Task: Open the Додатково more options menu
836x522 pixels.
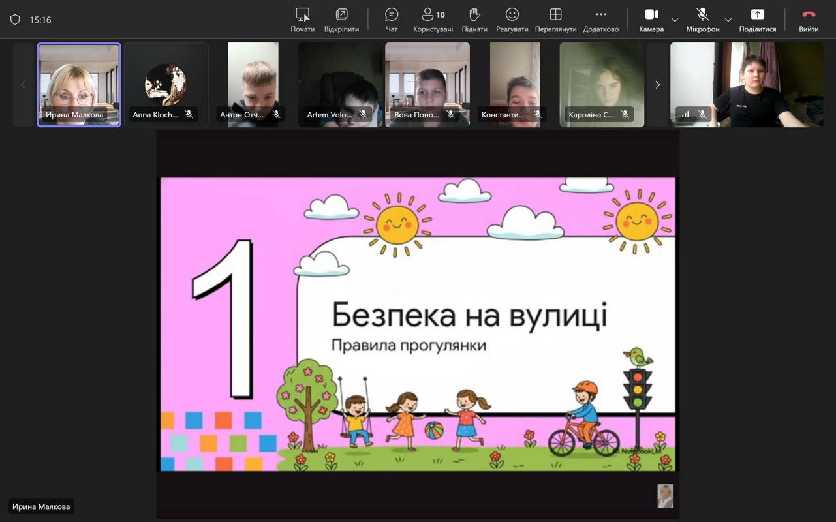Action: [x=600, y=20]
